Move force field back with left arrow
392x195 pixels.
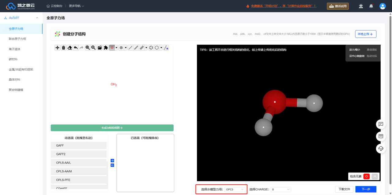click(112, 165)
